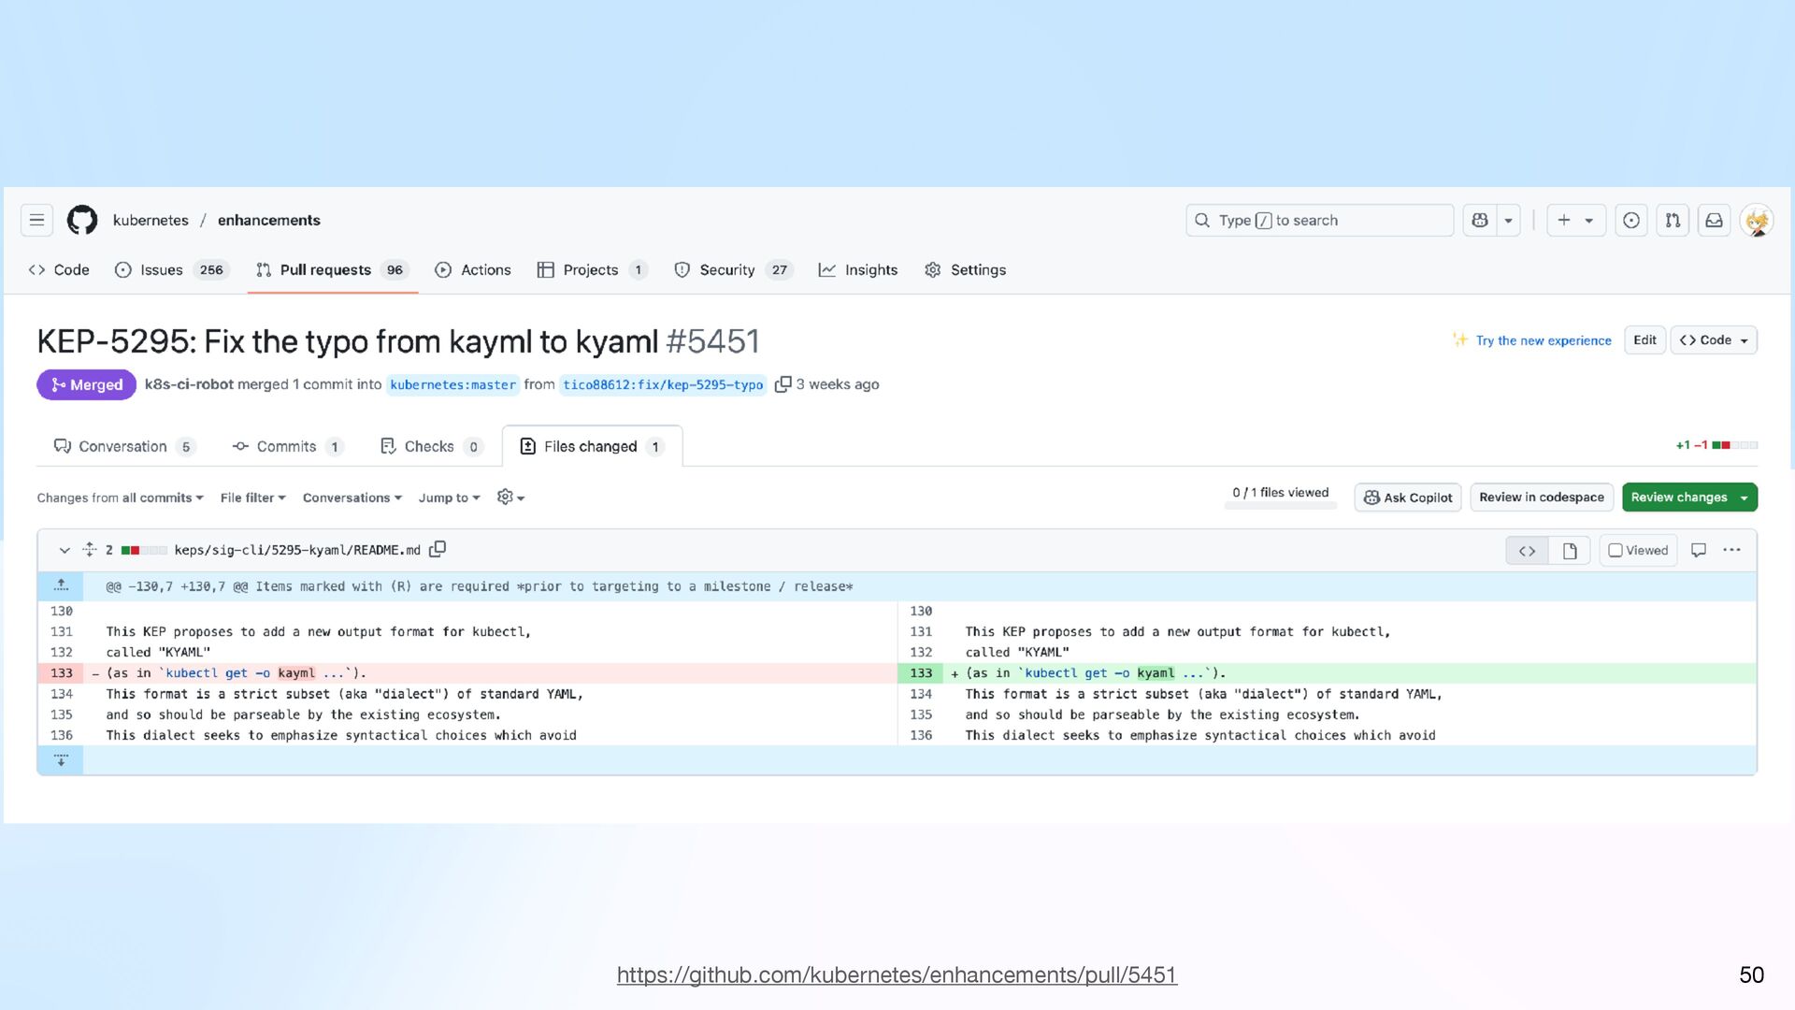1795x1010 pixels.
Task: Open the github.com pull/5451 URL link
Action: click(897, 974)
